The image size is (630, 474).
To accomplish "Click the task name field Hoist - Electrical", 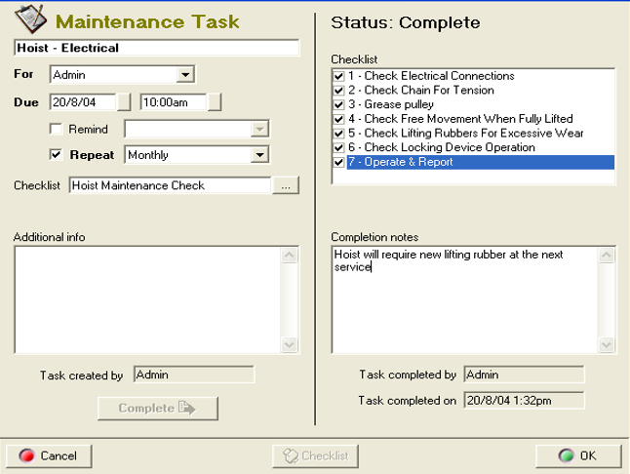I will click(156, 48).
